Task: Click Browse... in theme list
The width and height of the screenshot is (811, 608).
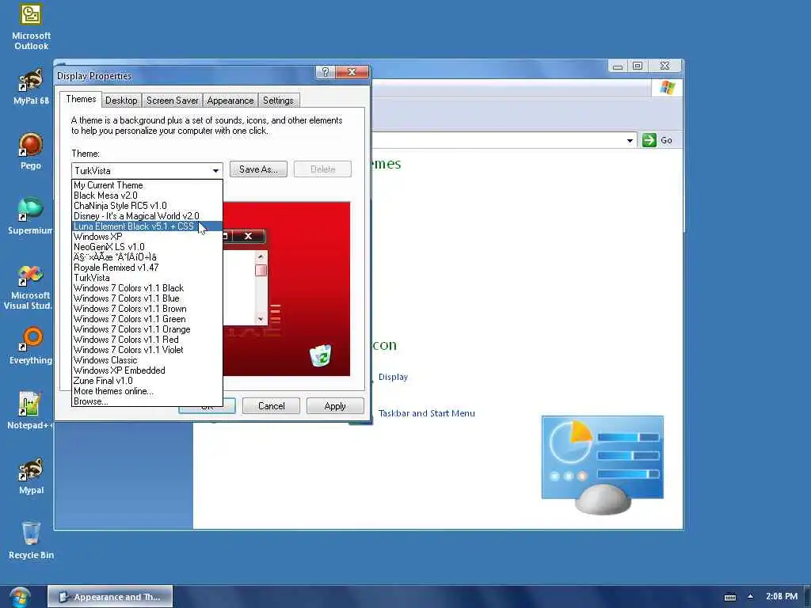Action: (147, 401)
